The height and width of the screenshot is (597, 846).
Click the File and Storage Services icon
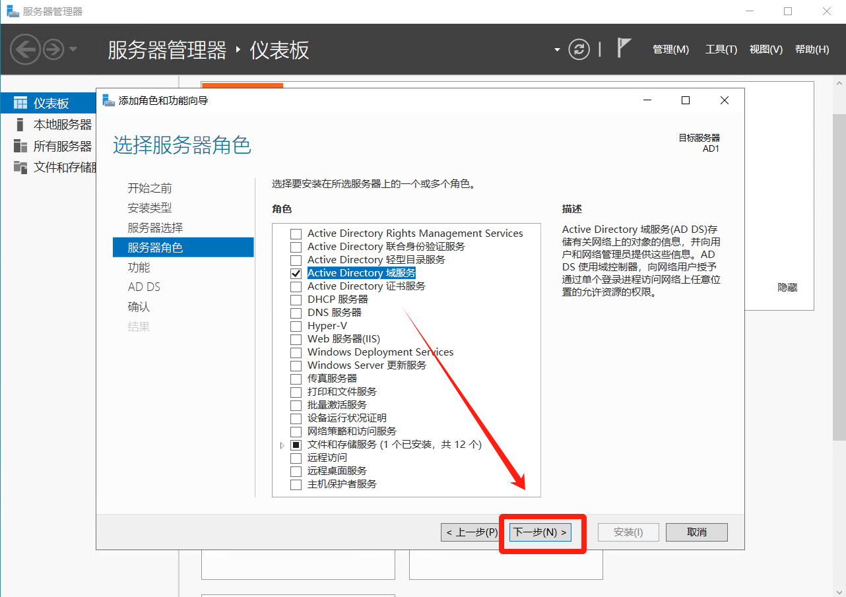[20, 167]
